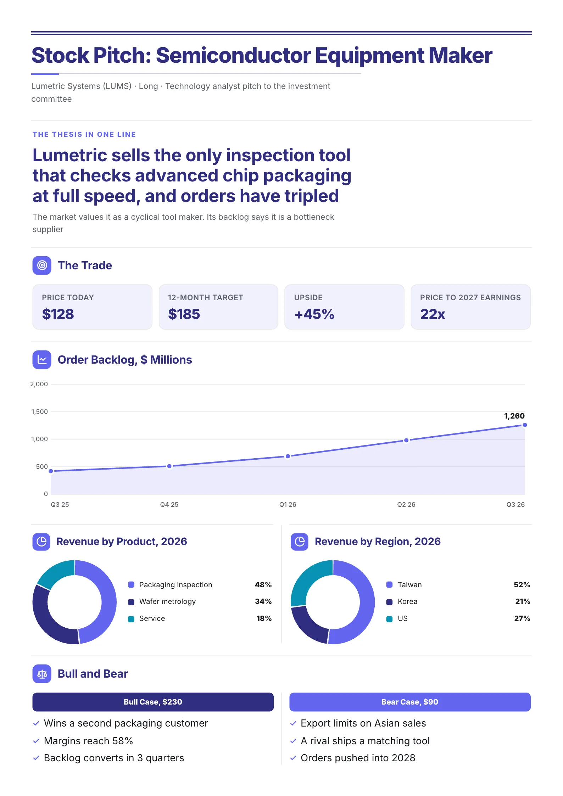Click the checkmark next to Export limits on Asian sales

293,723
